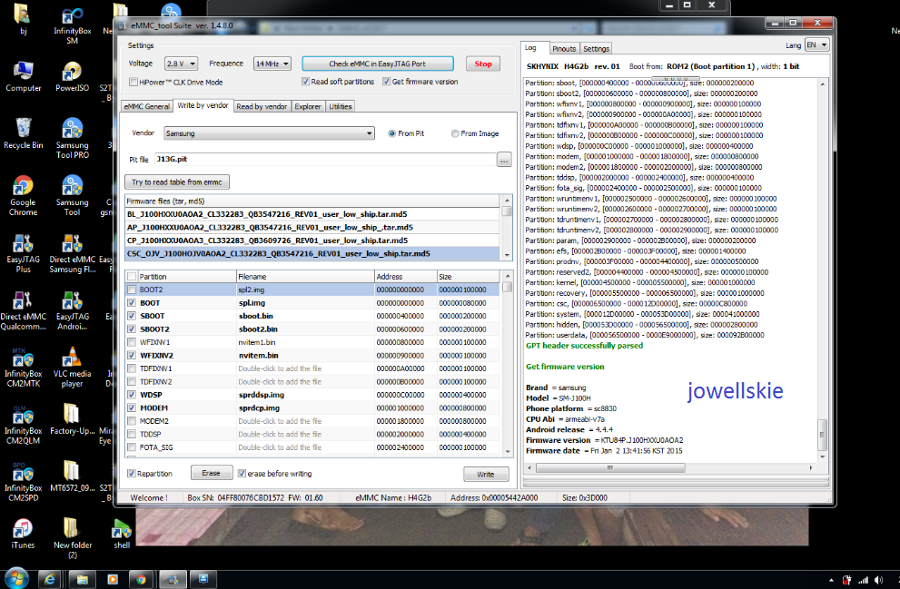Open the Computer desktop icon

point(23,76)
